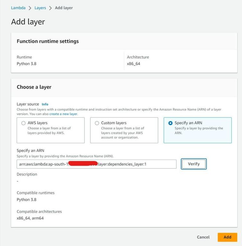Click the orange Add button

click(x=227, y=237)
